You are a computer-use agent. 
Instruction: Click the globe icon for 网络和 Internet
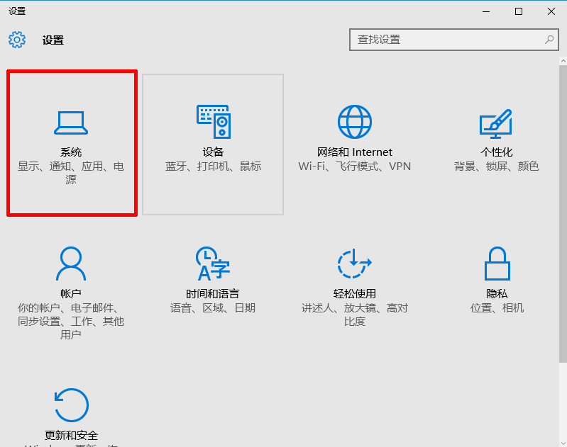click(354, 122)
